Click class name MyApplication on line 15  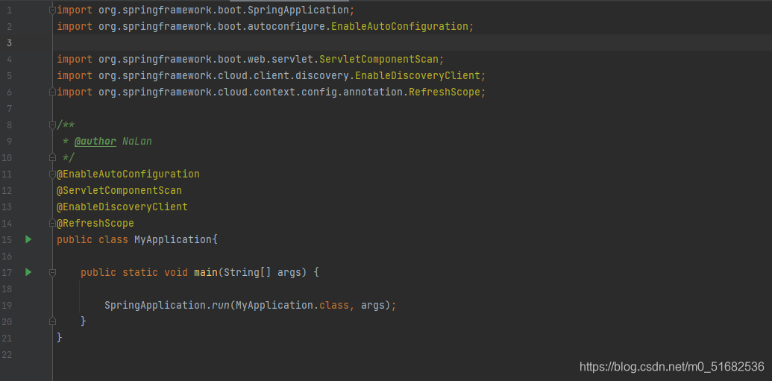coord(173,240)
